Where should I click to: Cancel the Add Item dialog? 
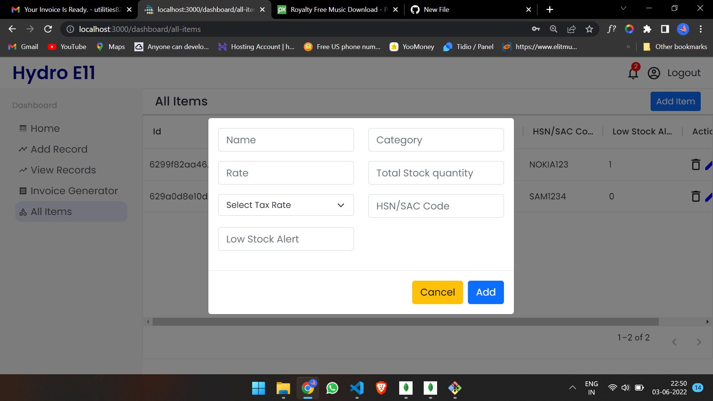(x=437, y=292)
